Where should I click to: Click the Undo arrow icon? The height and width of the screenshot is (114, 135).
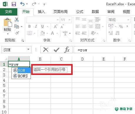pyautogui.click(x=22, y=4)
